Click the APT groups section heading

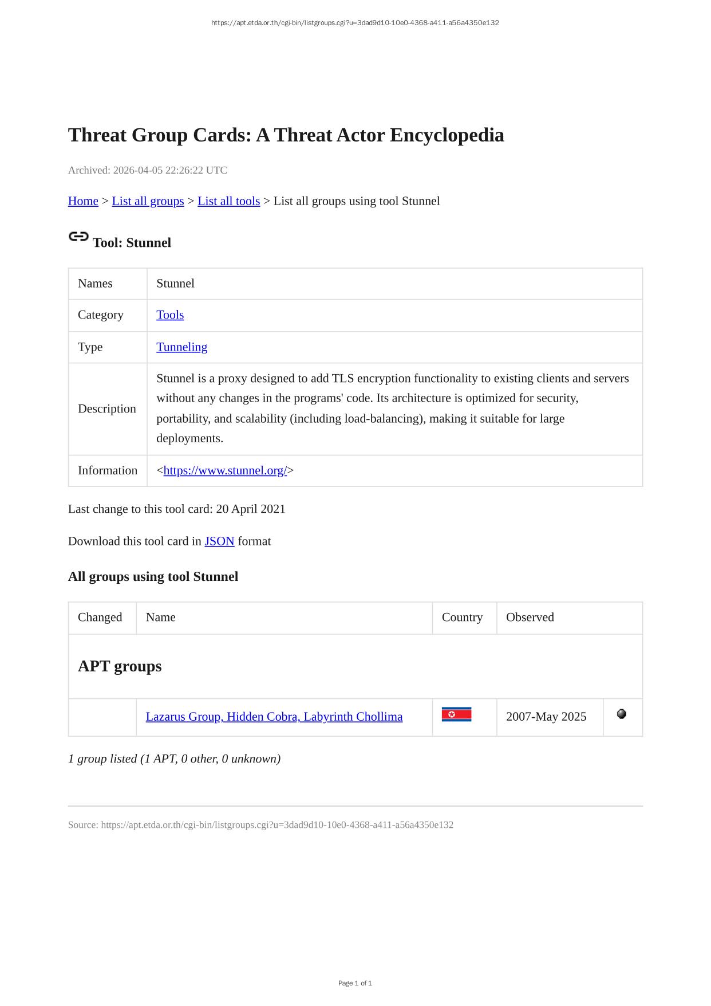[120, 666]
